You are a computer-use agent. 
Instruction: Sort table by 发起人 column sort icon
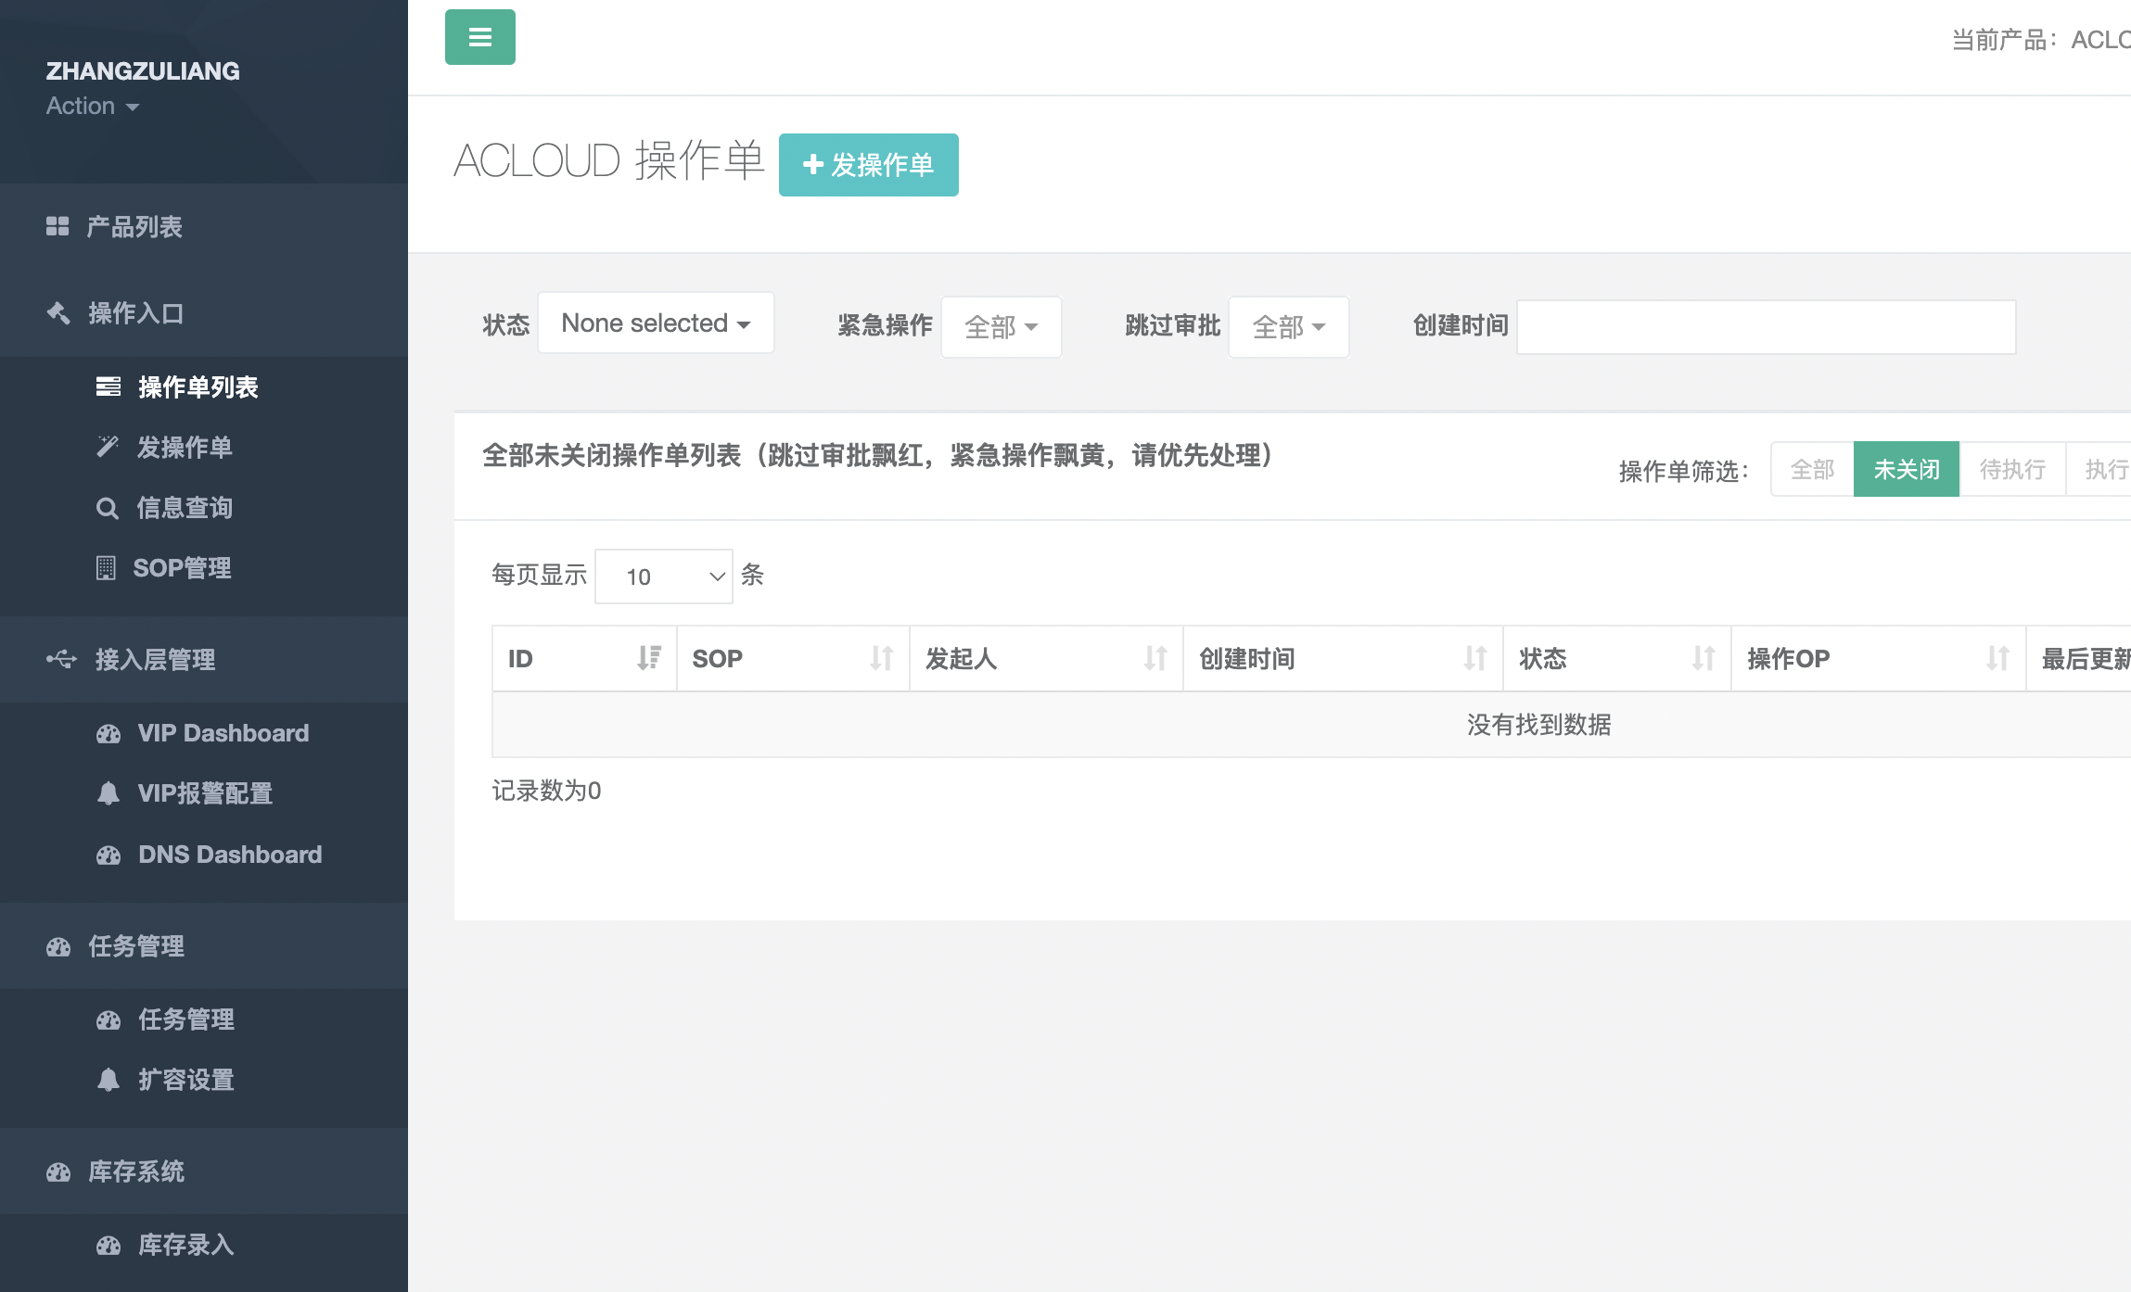[1155, 658]
